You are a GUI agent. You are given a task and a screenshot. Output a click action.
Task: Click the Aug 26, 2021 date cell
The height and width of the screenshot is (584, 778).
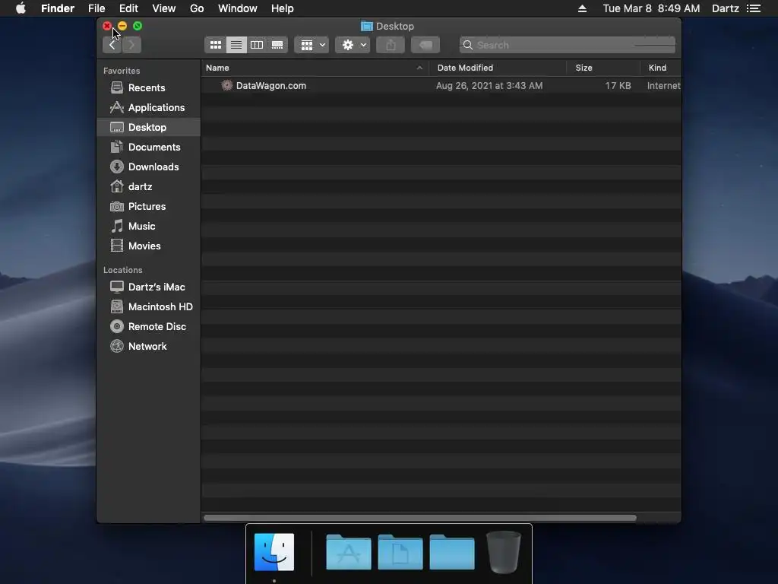click(489, 86)
